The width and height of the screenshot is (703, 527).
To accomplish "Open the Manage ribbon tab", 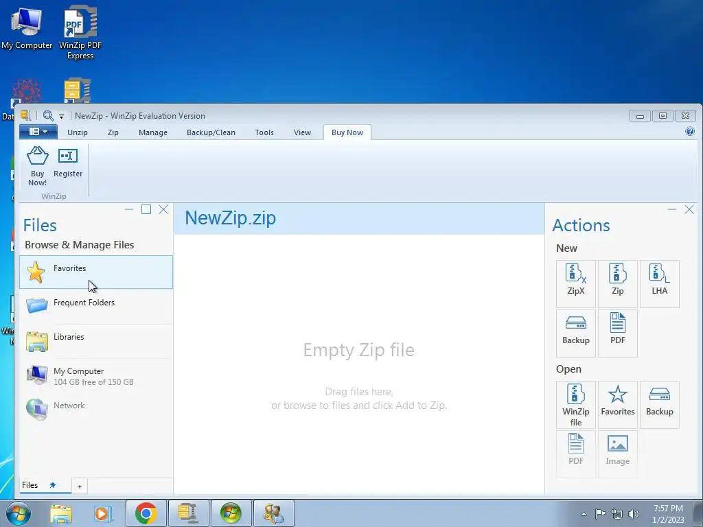I will click(153, 132).
